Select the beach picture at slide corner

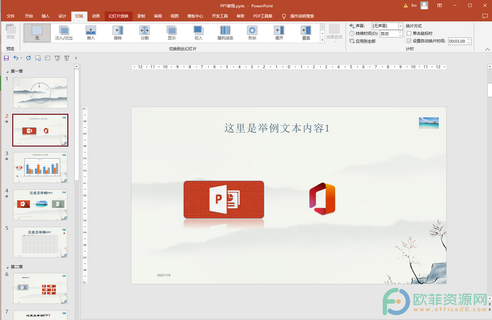[429, 123]
